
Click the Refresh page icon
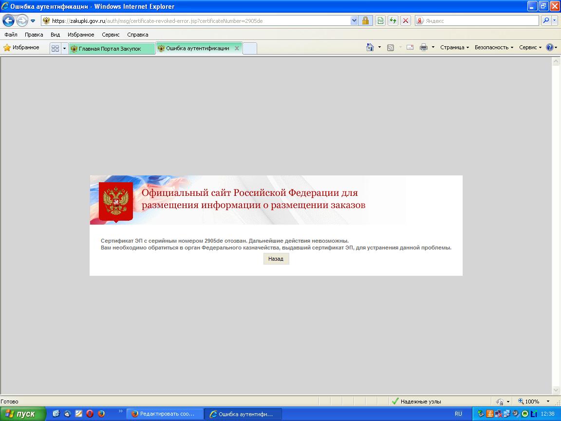pos(393,20)
